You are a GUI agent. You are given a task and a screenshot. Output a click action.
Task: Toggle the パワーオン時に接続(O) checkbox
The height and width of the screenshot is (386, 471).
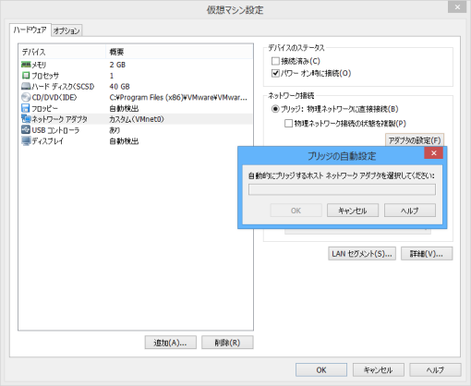pos(275,73)
